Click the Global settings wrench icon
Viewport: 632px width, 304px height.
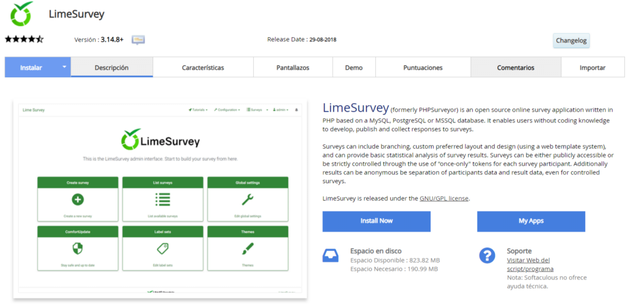(x=247, y=200)
